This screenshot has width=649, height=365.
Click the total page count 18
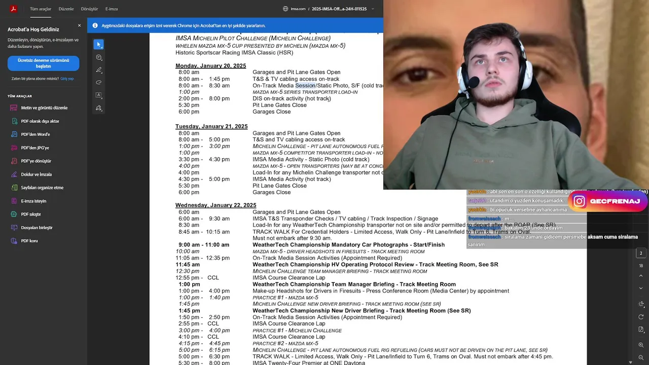tap(641, 266)
